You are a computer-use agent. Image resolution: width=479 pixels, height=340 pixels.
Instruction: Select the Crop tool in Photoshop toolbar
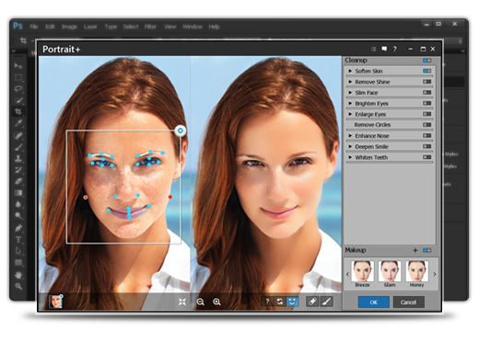[x=18, y=111]
